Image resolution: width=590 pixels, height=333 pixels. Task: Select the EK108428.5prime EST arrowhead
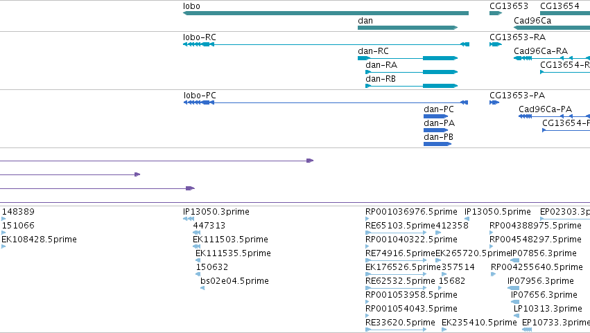(x=3, y=246)
